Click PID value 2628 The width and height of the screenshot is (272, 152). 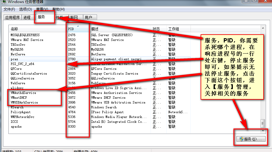click(72, 50)
